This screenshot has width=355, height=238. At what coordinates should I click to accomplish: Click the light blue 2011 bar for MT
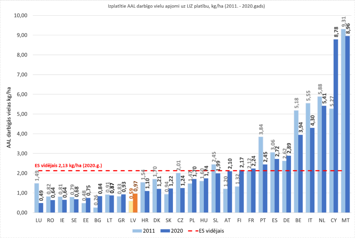(x=342, y=121)
